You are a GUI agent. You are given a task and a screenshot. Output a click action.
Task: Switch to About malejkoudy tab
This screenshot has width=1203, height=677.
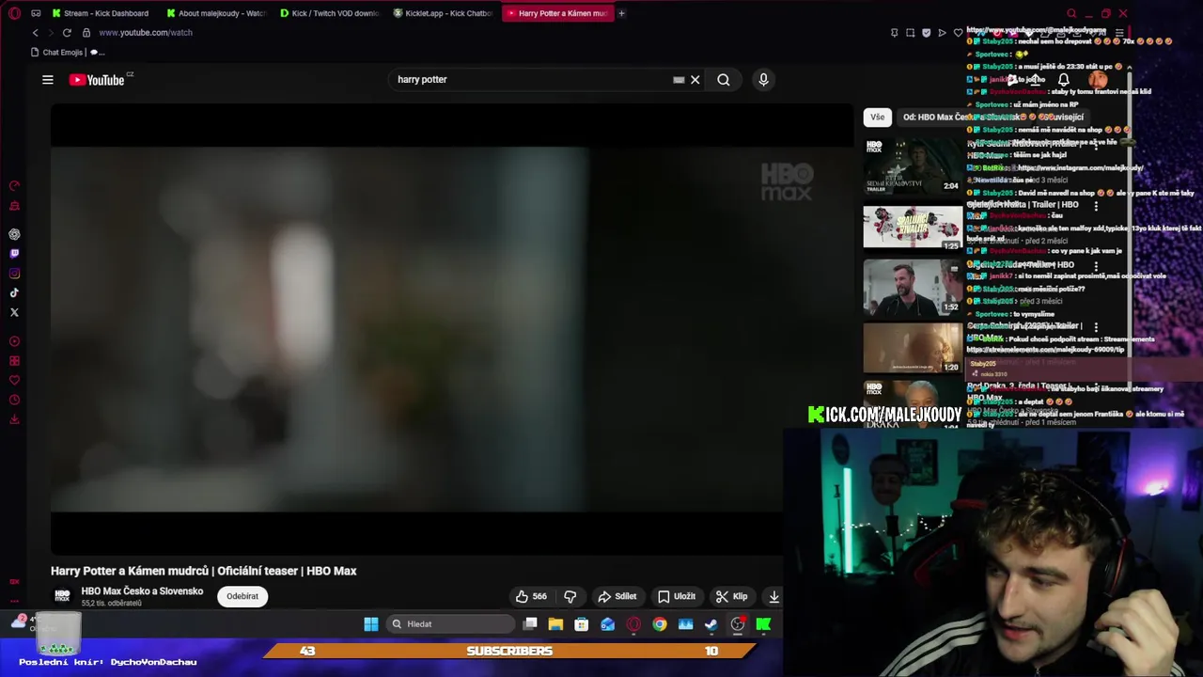coord(217,13)
